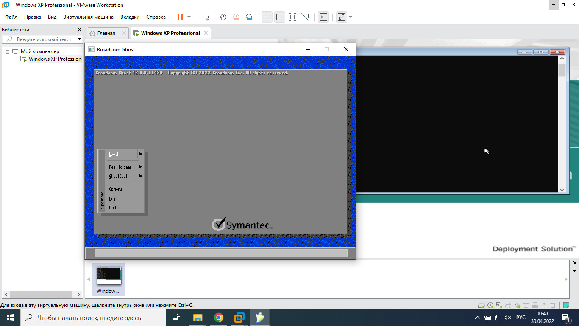579x326 pixels.
Task: Open the Вкладки menu
Action: [130, 17]
